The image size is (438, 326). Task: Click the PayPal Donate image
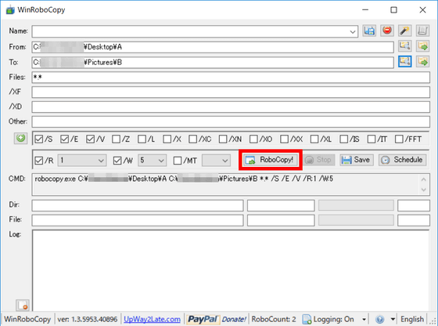click(217, 319)
